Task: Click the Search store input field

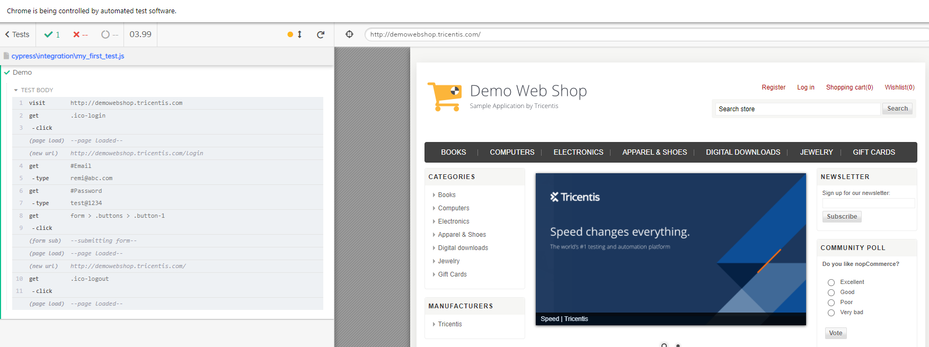Action: (x=798, y=109)
